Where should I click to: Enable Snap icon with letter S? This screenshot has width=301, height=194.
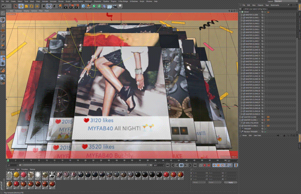[x=3, y=63]
